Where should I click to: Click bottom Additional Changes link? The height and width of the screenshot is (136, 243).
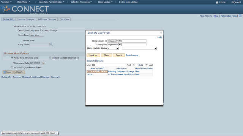(40, 77)
